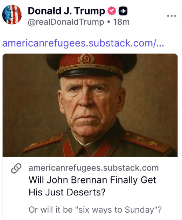Open the flag-painted profile avatar
Screen dimensions: 182x220
(x=12, y=14)
